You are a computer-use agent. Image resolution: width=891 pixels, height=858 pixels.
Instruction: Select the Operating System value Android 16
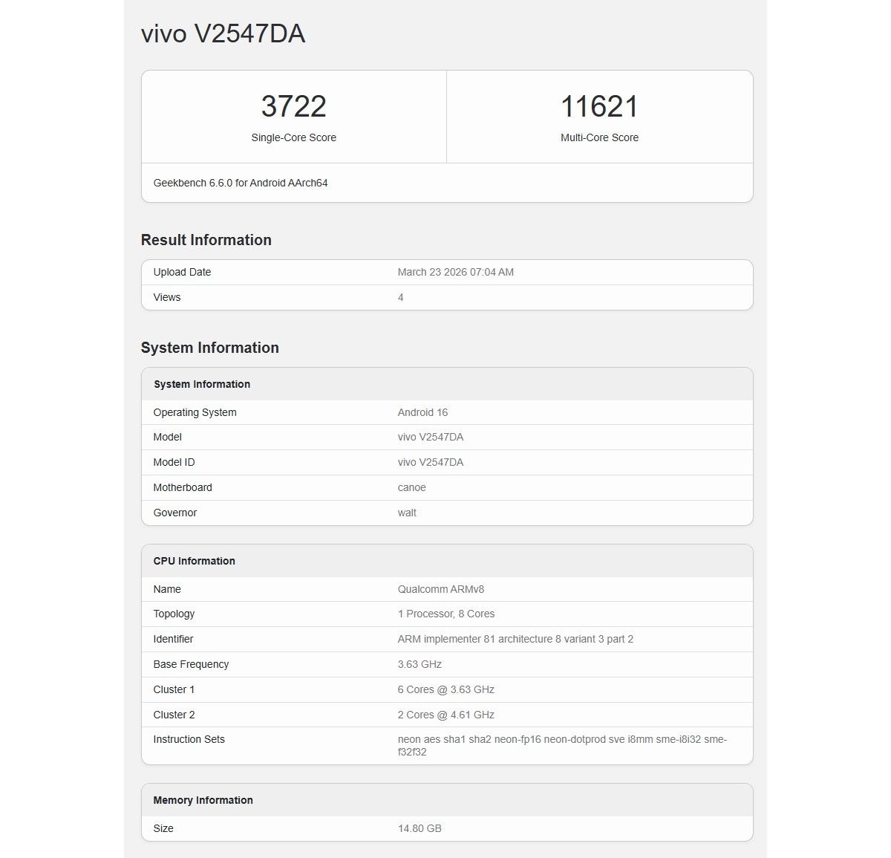point(422,412)
